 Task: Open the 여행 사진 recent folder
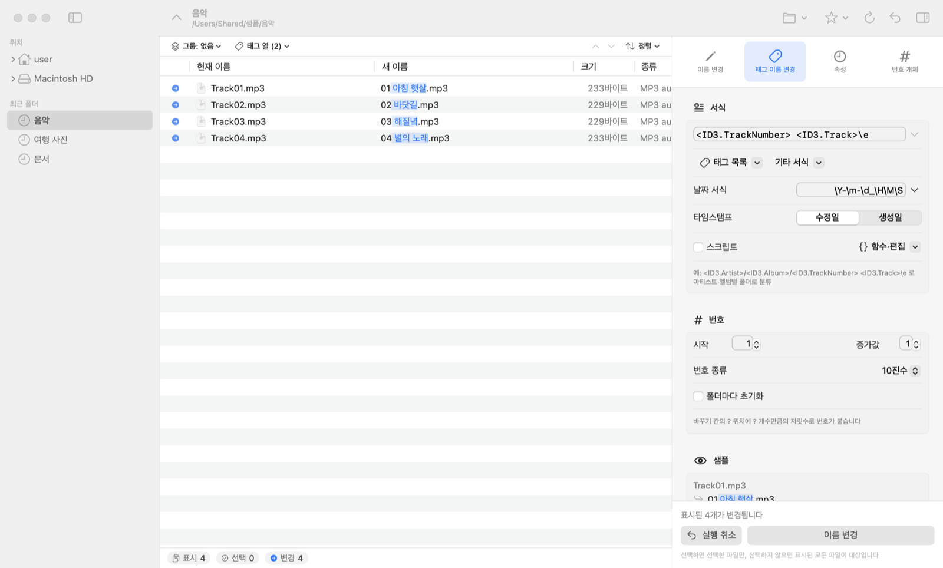80,140
